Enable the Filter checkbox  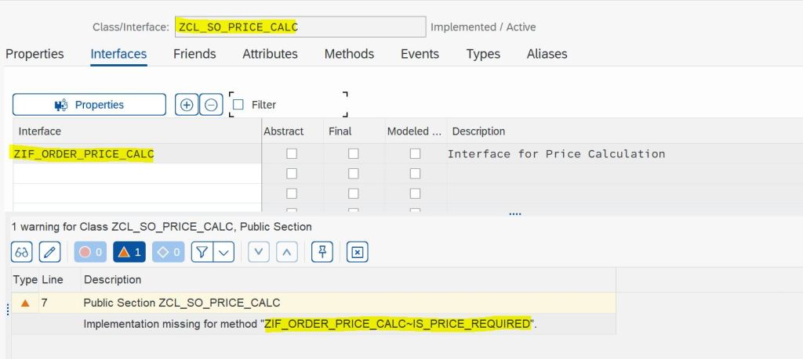click(239, 105)
